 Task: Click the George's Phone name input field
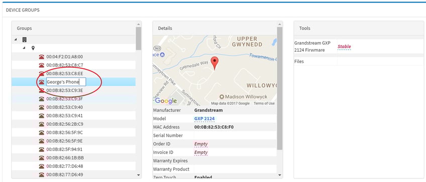66,82
